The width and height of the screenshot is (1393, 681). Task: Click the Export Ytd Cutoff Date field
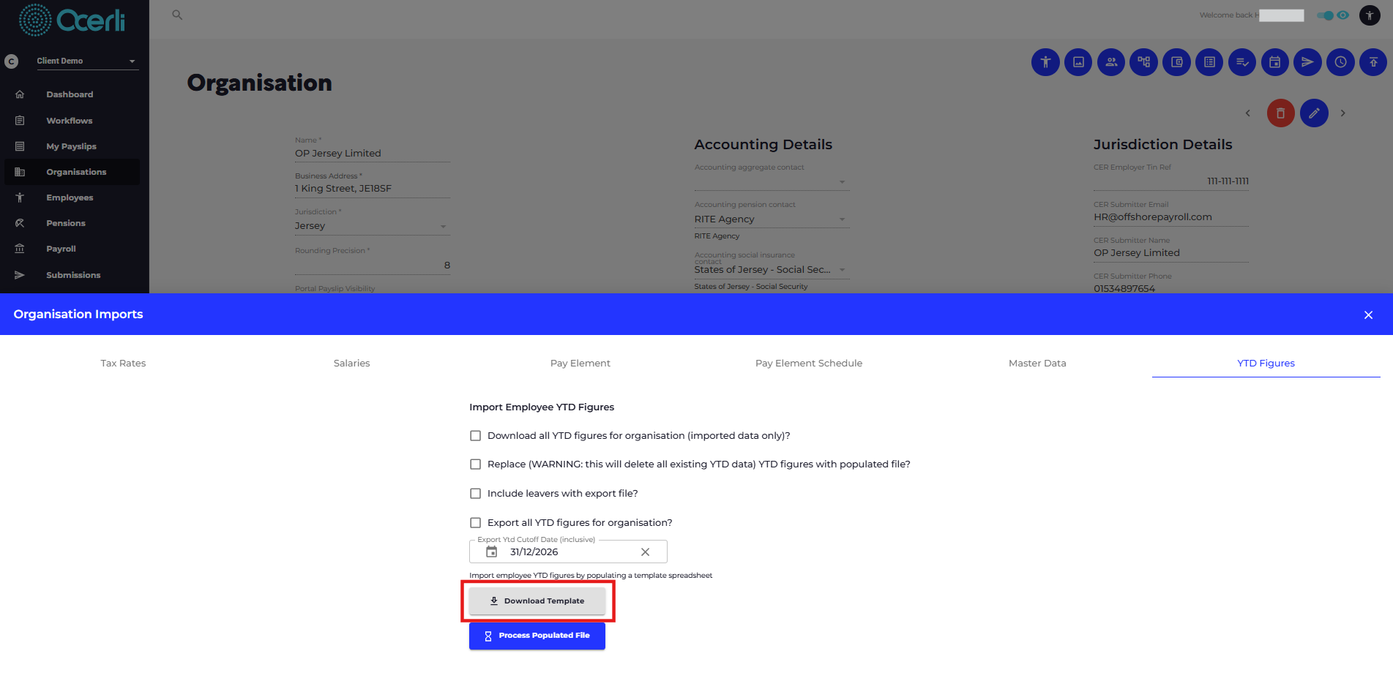tap(568, 552)
